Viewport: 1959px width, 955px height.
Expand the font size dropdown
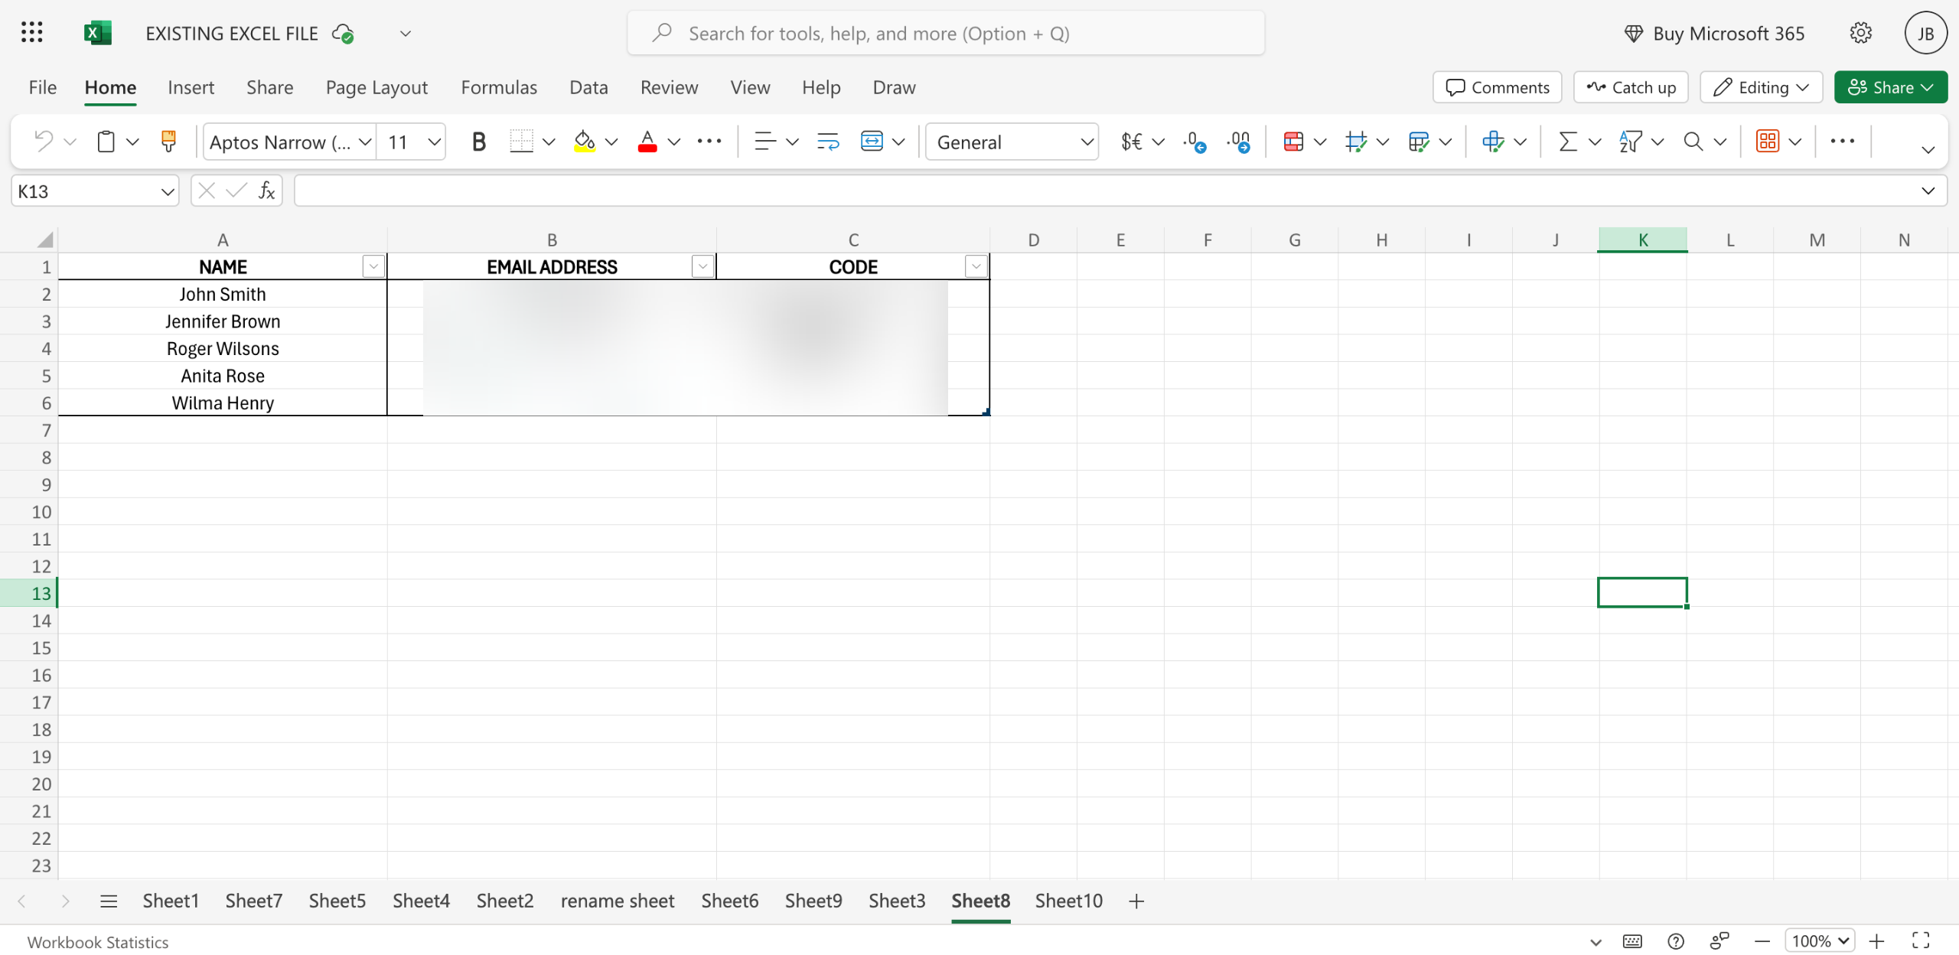pos(434,142)
